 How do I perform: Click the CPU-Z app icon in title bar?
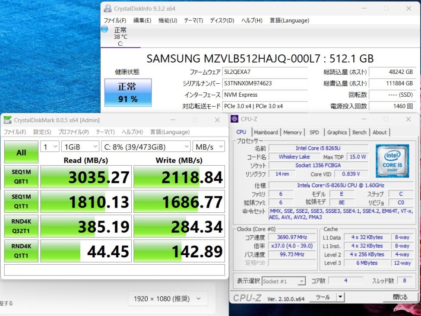pos(234,119)
